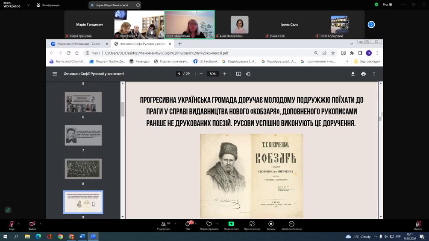This screenshot has height=241, width=429.
Task: Select the page 7 thumbnail
Action: [x=83, y=135]
